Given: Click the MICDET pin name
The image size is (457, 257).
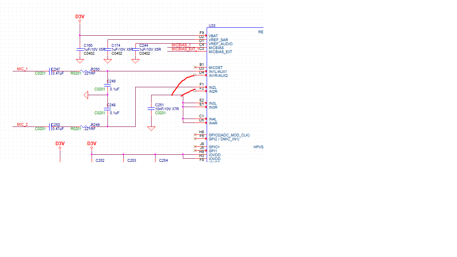Looking at the screenshot, I should click(x=215, y=67).
